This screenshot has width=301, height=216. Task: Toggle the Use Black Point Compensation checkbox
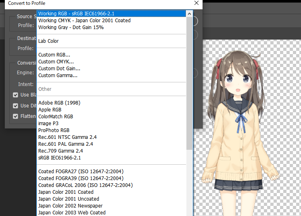(16, 95)
